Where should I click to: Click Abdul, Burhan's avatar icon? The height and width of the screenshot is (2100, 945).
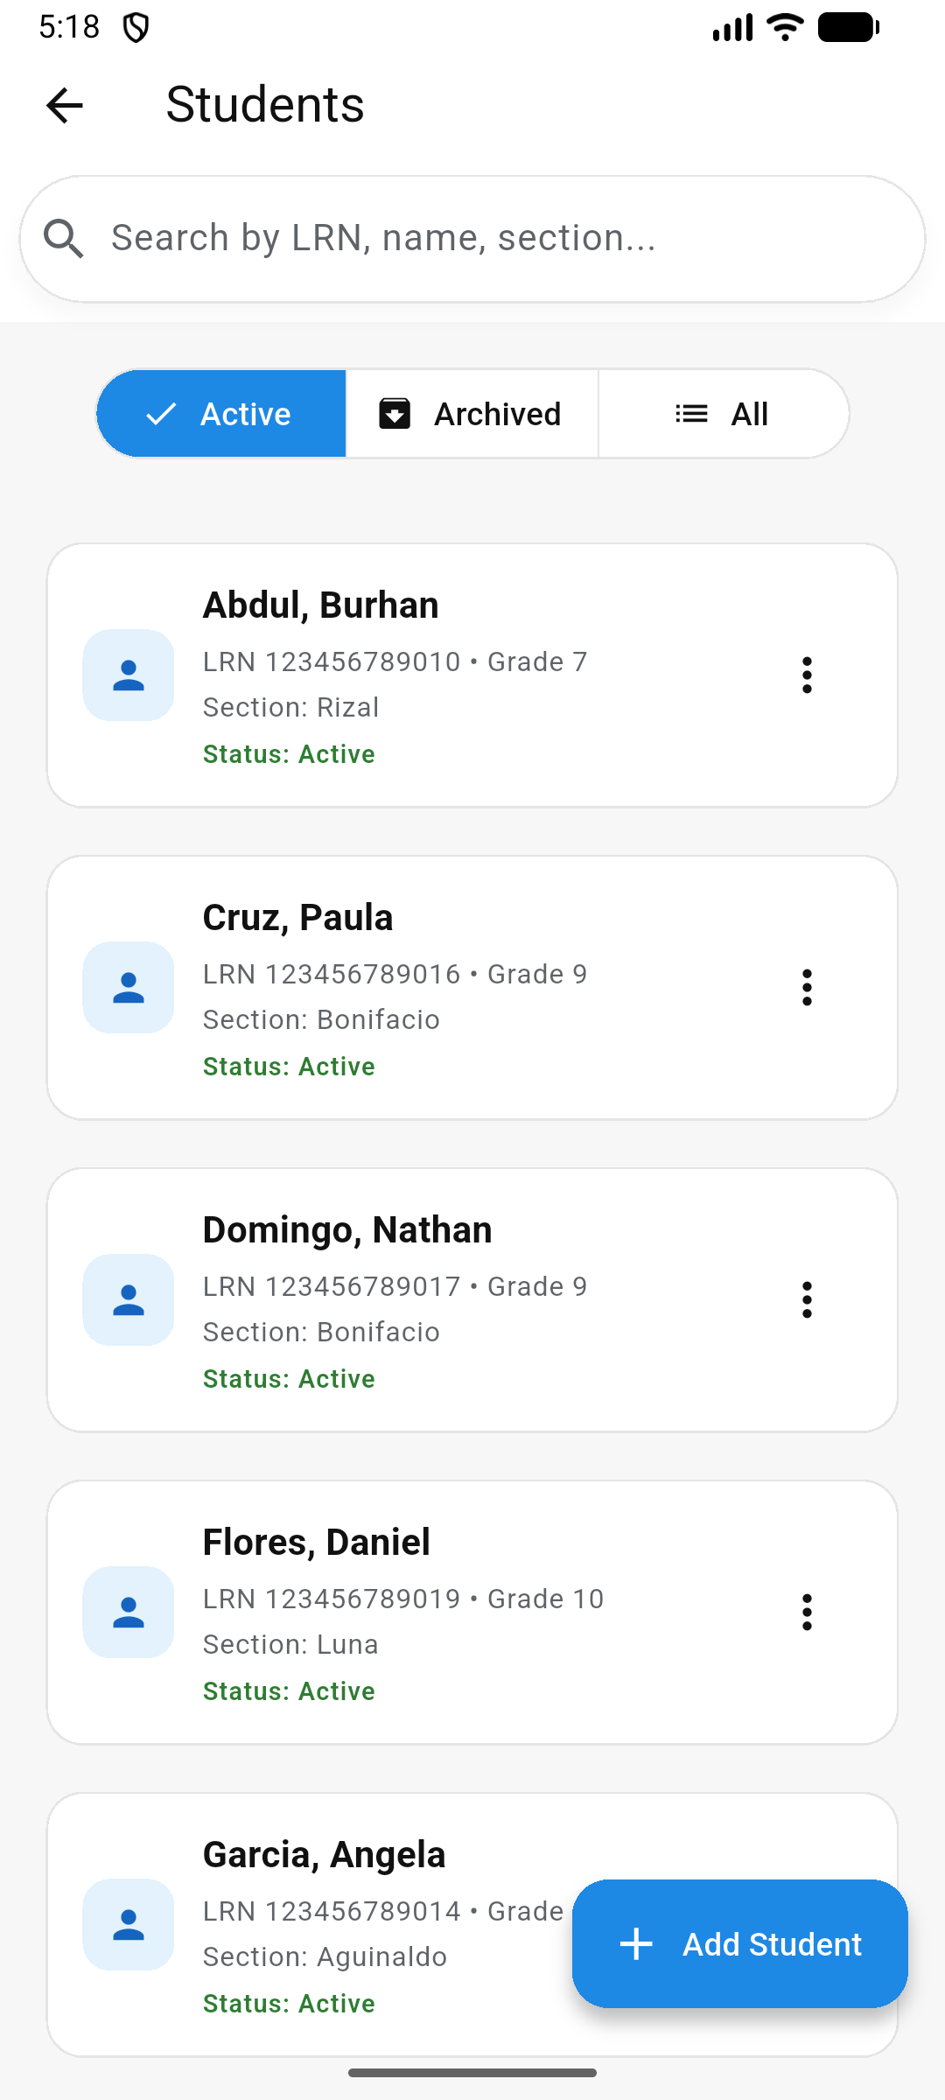point(129,675)
